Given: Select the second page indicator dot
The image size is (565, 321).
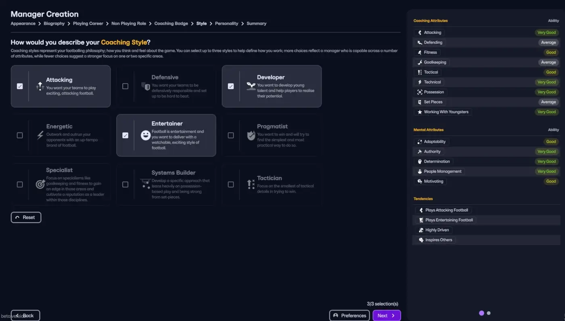Looking at the screenshot, I should (489, 313).
